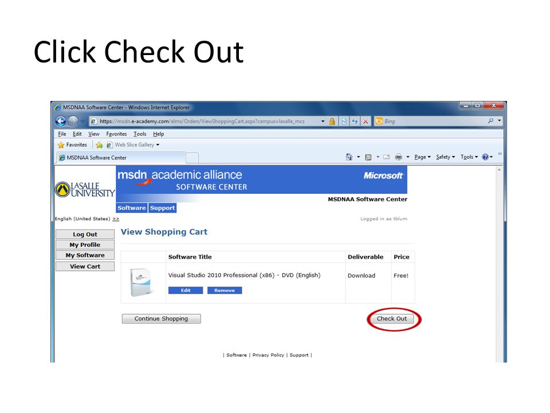Open the Tools dropdown in command bar
The width and height of the screenshot is (550, 413).
coord(469,157)
